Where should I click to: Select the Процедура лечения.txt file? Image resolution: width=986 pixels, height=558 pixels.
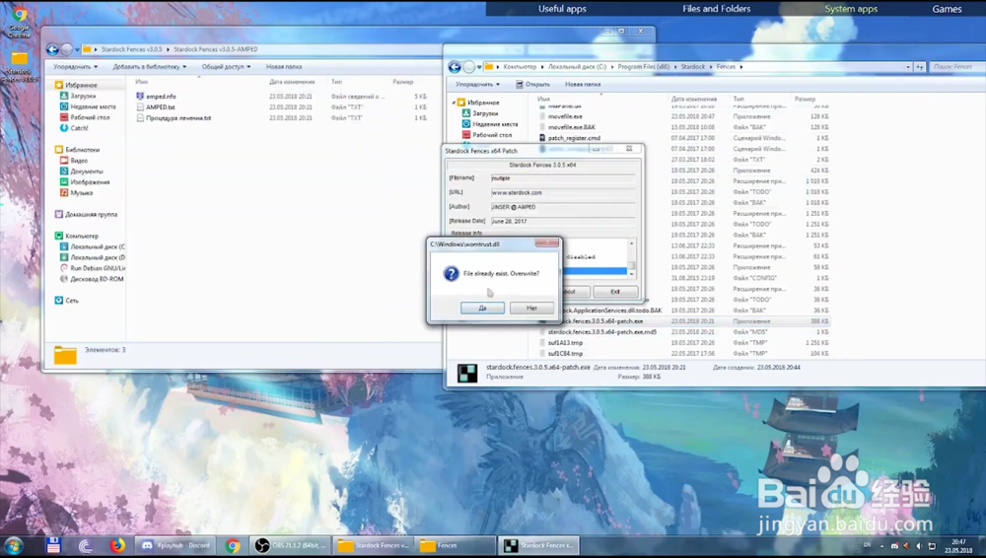coord(177,117)
